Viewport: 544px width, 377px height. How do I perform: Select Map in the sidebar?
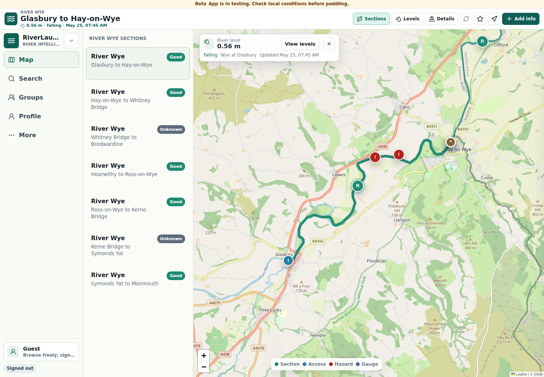(x=41, y=60)
